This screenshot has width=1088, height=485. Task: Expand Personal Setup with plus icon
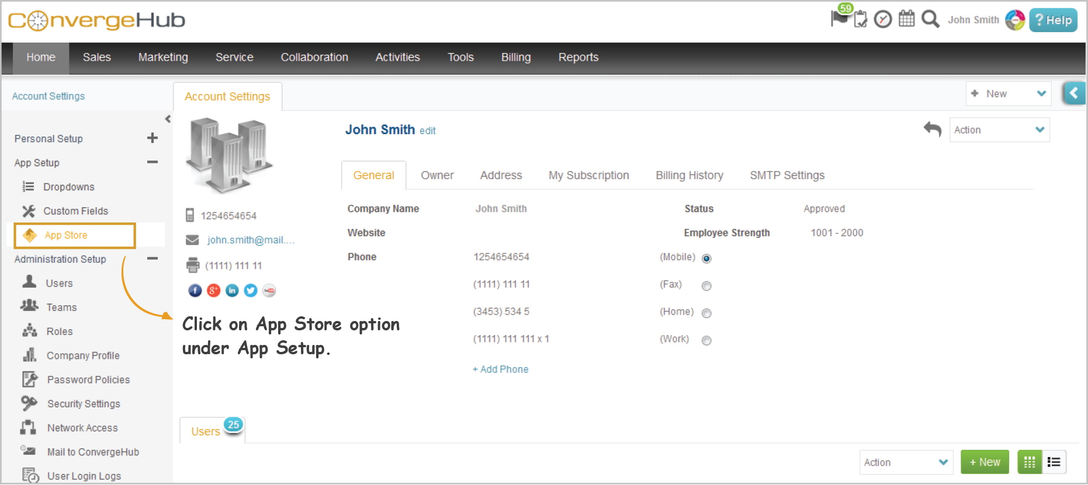coord(153,138)
